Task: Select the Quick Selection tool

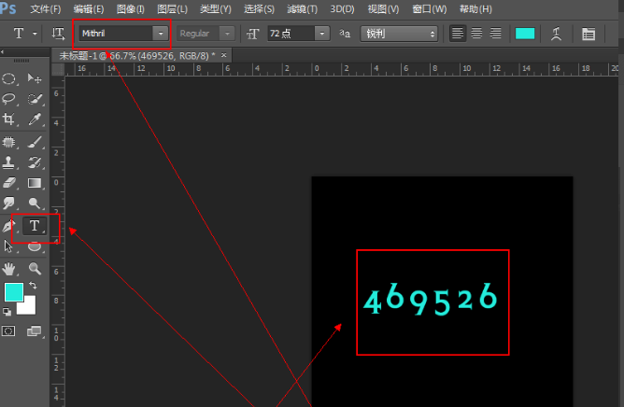Action: pos(35,99)
